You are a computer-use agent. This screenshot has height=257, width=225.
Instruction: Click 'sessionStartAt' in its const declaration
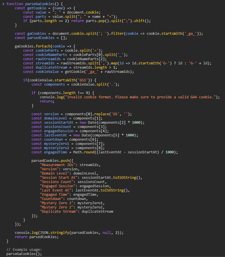tap(59, 123)
